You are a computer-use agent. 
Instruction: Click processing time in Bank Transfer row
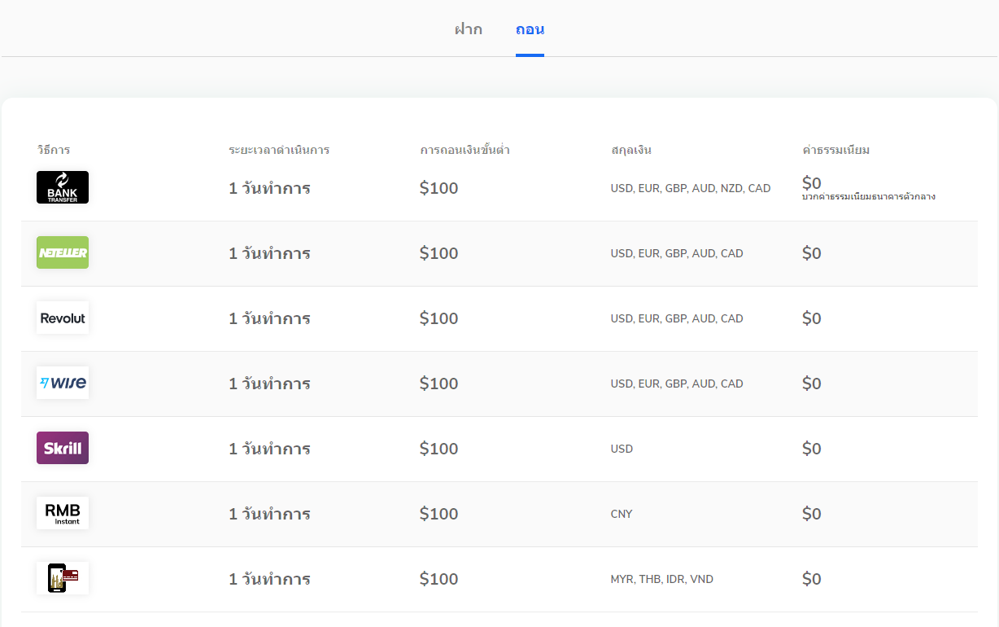click(269, 188)
